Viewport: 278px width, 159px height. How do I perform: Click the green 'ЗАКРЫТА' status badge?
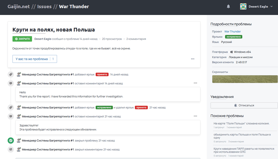[x=22, y=39]
